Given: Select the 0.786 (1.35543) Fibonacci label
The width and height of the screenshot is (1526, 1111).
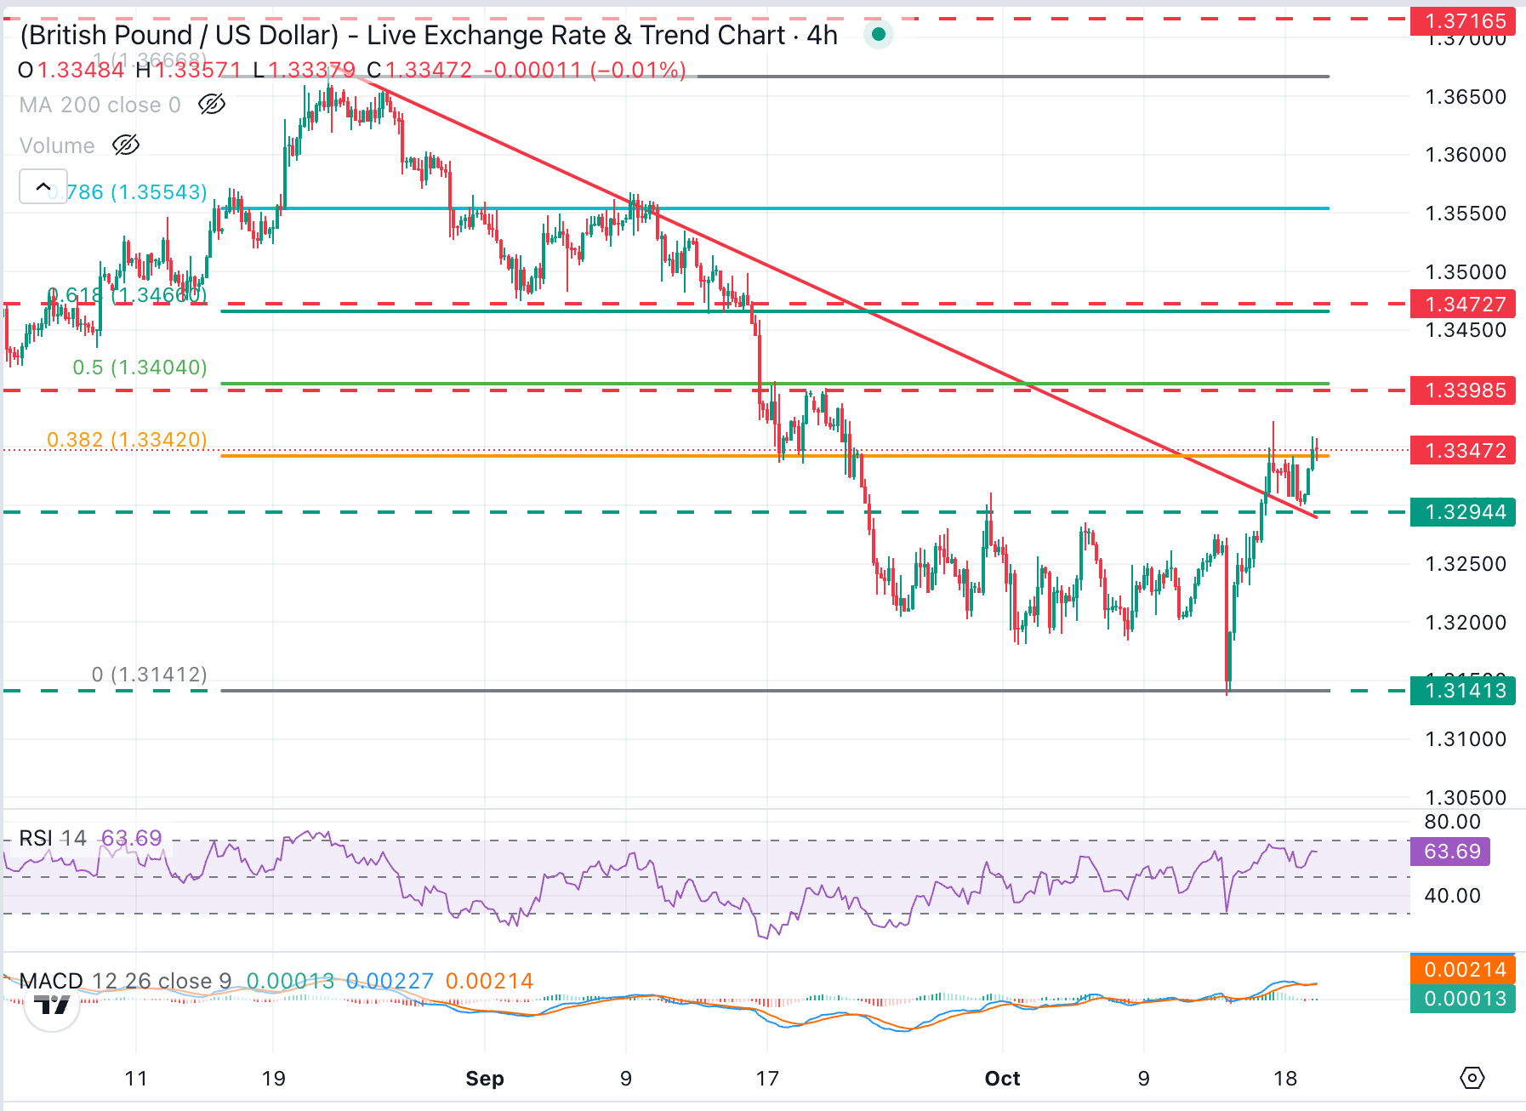Looking at the screenshot, I should 128,192.
